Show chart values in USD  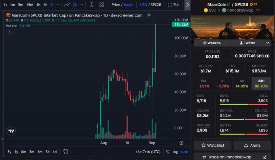(143, 5)
